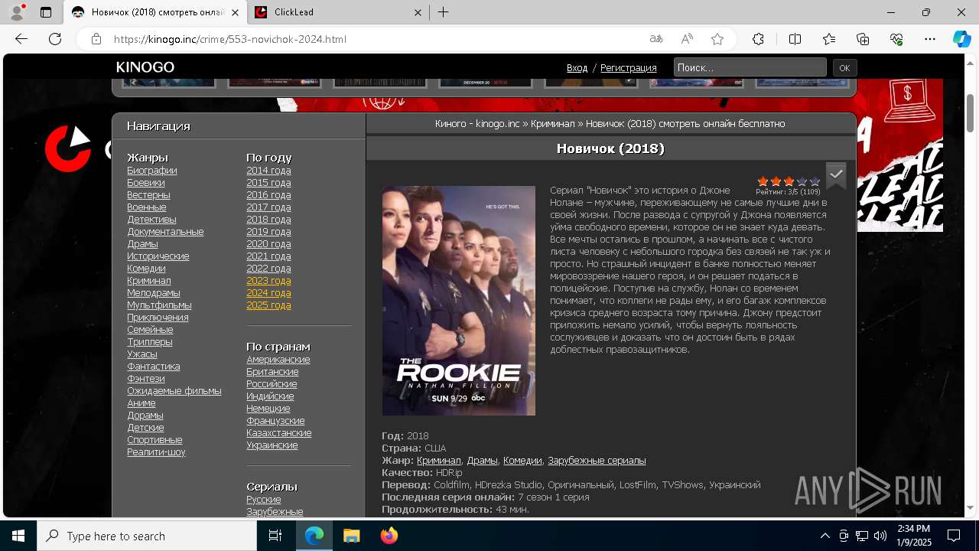The height and width of the screenshot is (551, 979).
Task: Open the Collections icon
Action: point(863,39)
